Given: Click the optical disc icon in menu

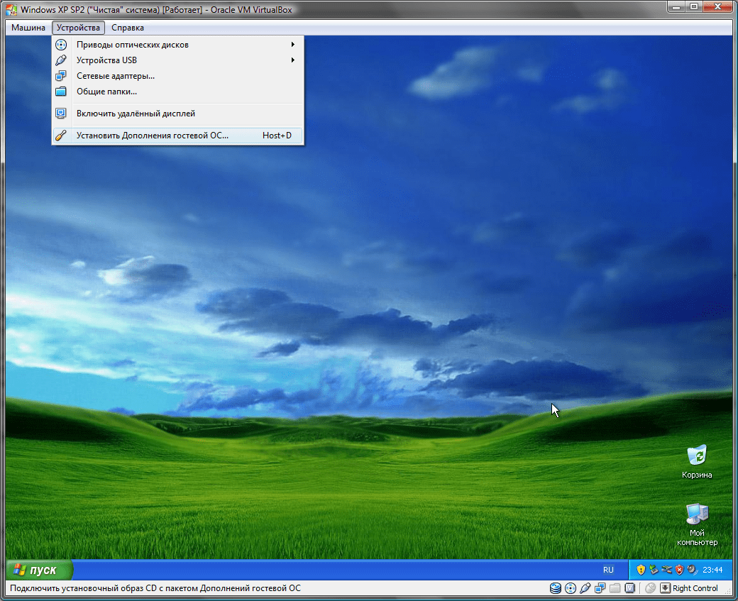Looking at the screenshot, I should coord(61,45).
